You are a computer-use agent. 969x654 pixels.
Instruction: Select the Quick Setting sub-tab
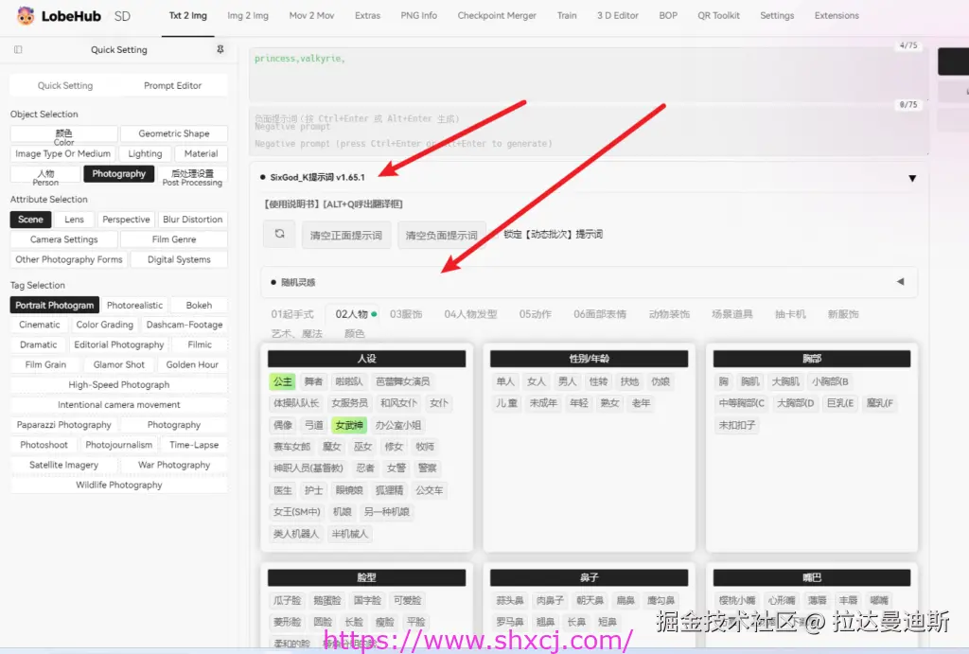65,85
